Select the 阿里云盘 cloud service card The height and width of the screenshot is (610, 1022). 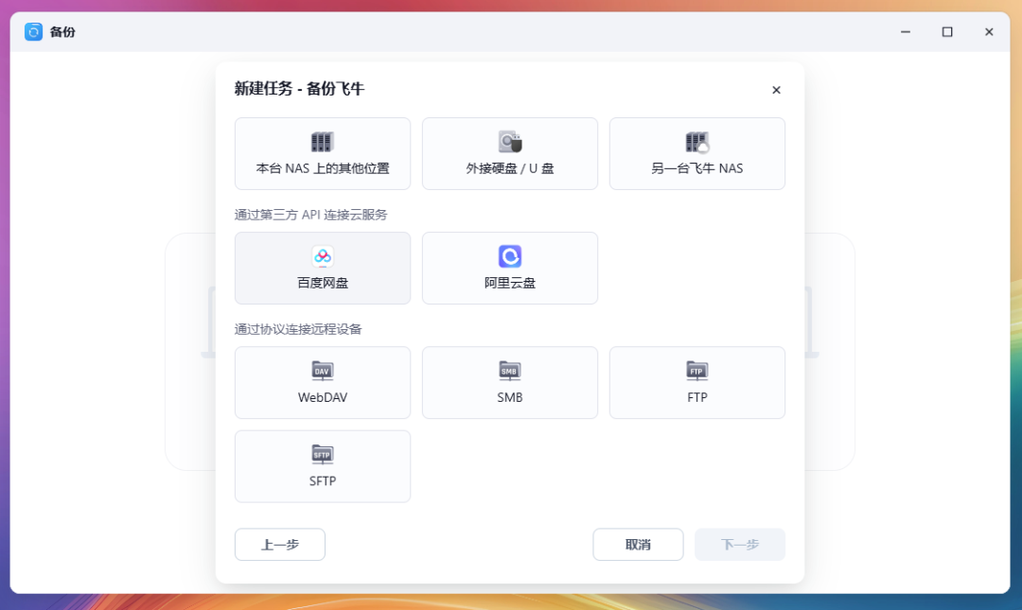coord(510,268)
